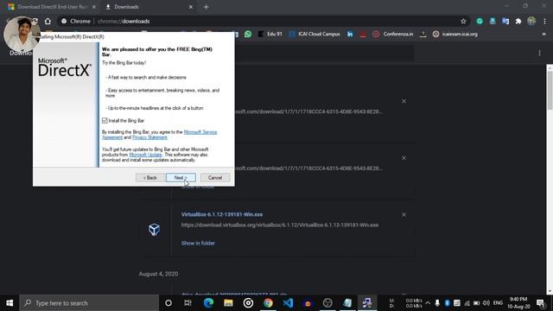Open the Edu 91 bookmark

(x=270, y=34)
